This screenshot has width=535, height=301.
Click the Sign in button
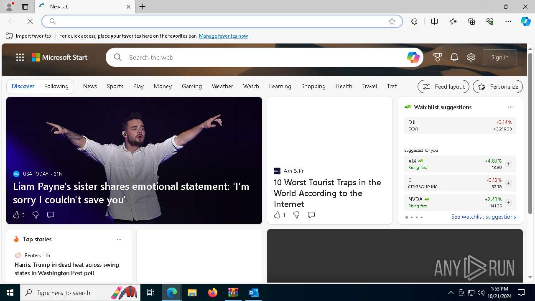[500, 57]
